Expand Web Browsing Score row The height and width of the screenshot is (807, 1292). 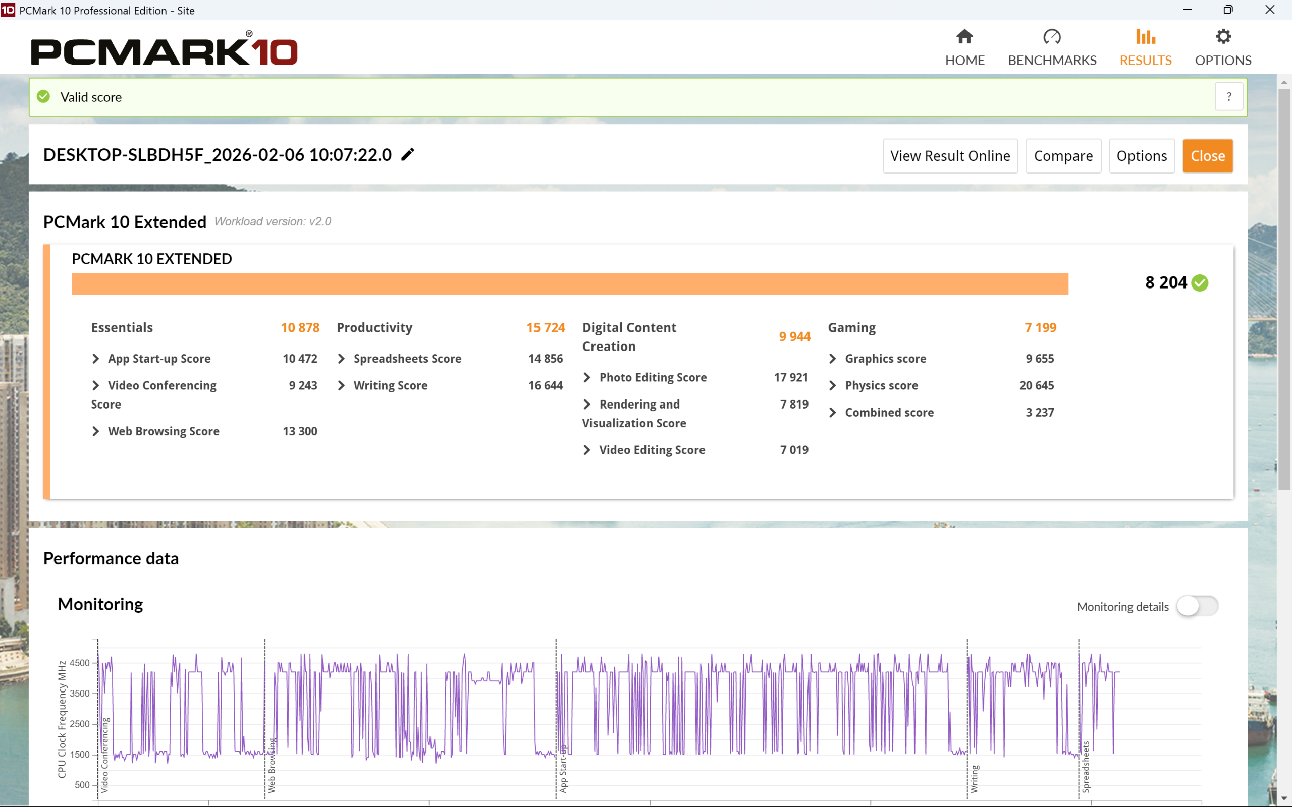(x=96, y=431)
